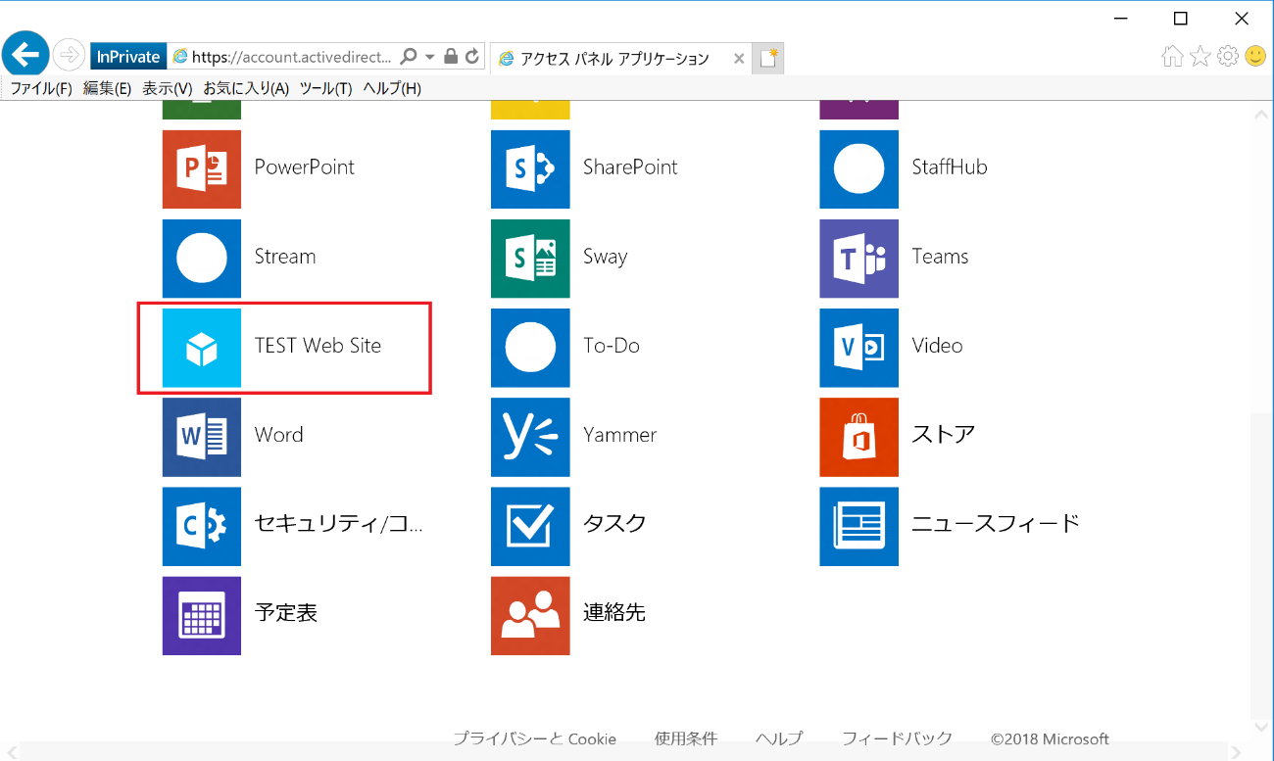Click the address bar search magnifier
This screenshot has width=1274, height=761.
point(410,57)
